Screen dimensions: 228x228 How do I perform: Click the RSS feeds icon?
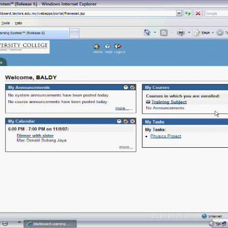pyautogui.click(x=164, y=33)
